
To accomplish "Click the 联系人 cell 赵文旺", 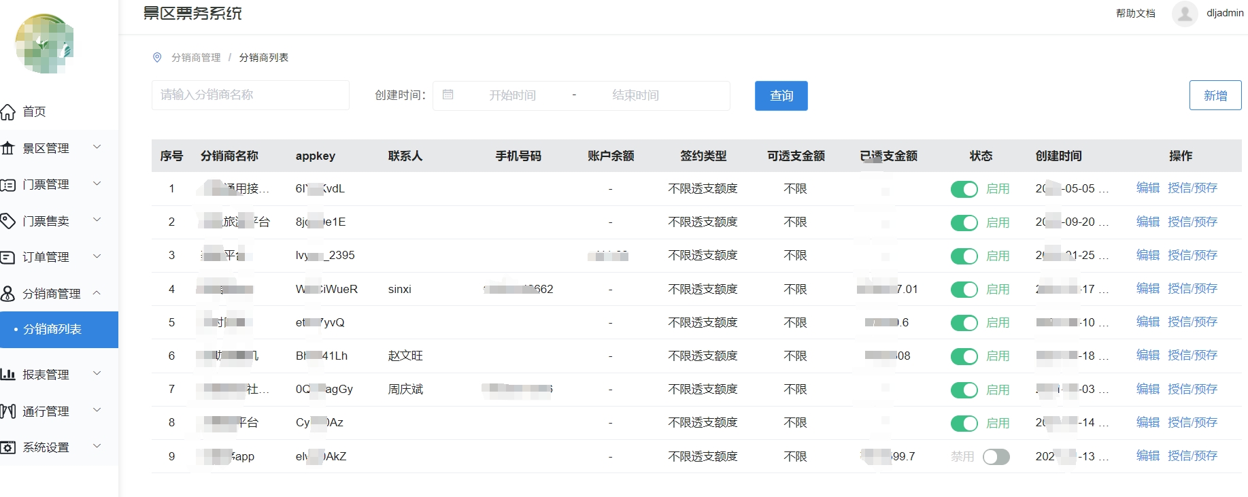I will [405, 356].
